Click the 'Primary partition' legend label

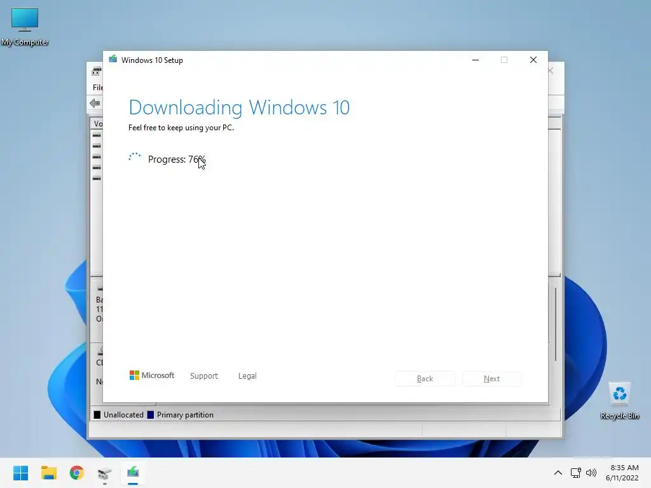185,414
